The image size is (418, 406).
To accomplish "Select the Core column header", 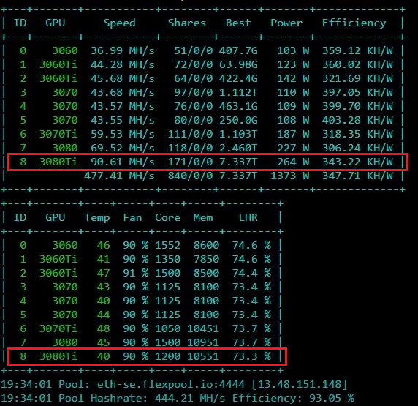I will [167, 217].
